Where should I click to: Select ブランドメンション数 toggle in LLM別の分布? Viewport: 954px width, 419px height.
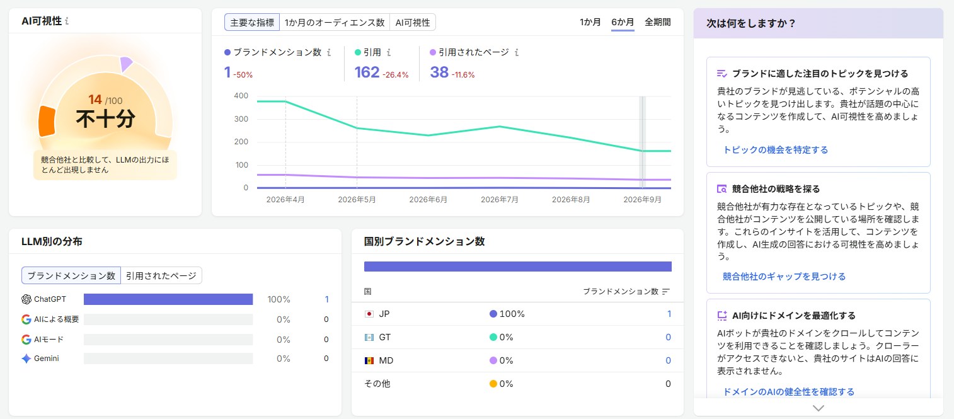[71, 275]
